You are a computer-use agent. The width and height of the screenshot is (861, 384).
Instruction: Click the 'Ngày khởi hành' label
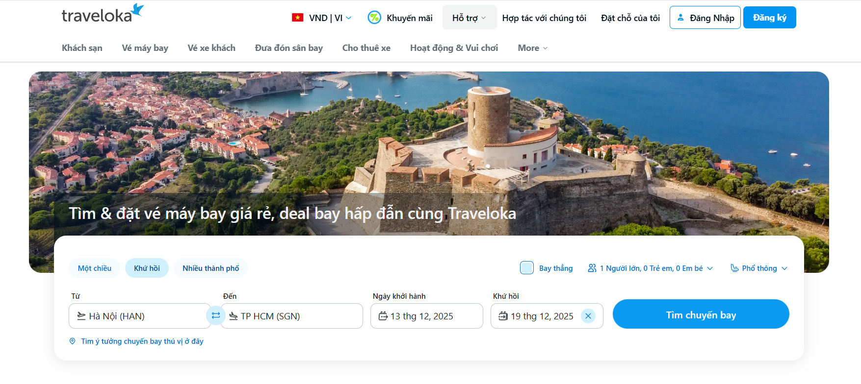coord(399,296)
